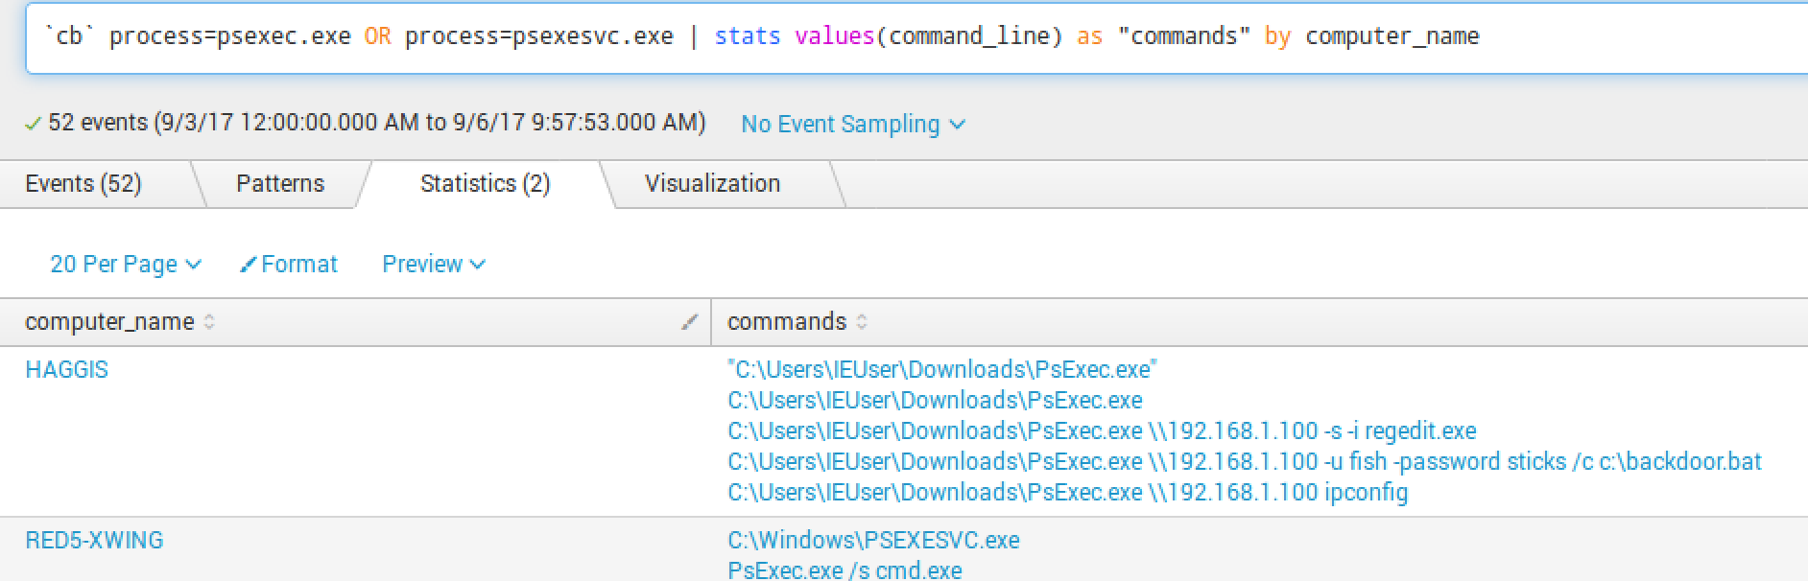
Task: Click the C:\Windows\PSEXESVC.exe command value
Action: pyautogui.click(x=873, y=541)
